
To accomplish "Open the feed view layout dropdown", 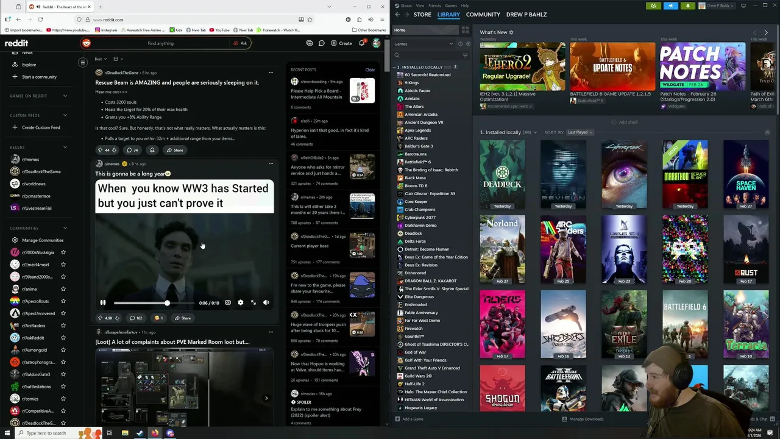I will point(118,59).
